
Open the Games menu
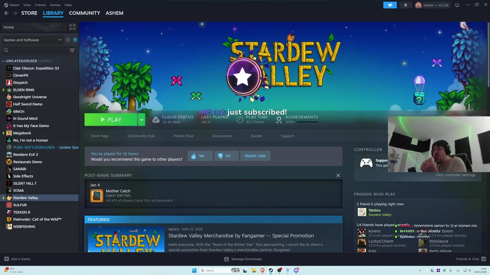(x=55, y=5)
